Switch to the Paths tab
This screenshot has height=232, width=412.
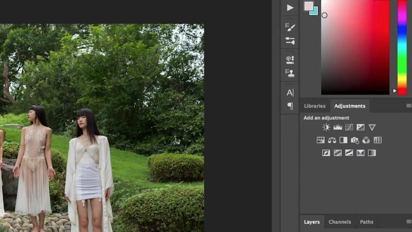[367, 222]
